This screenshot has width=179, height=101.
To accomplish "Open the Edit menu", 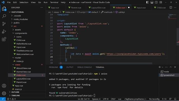I will pyautogui.click(x=15, y=2).
